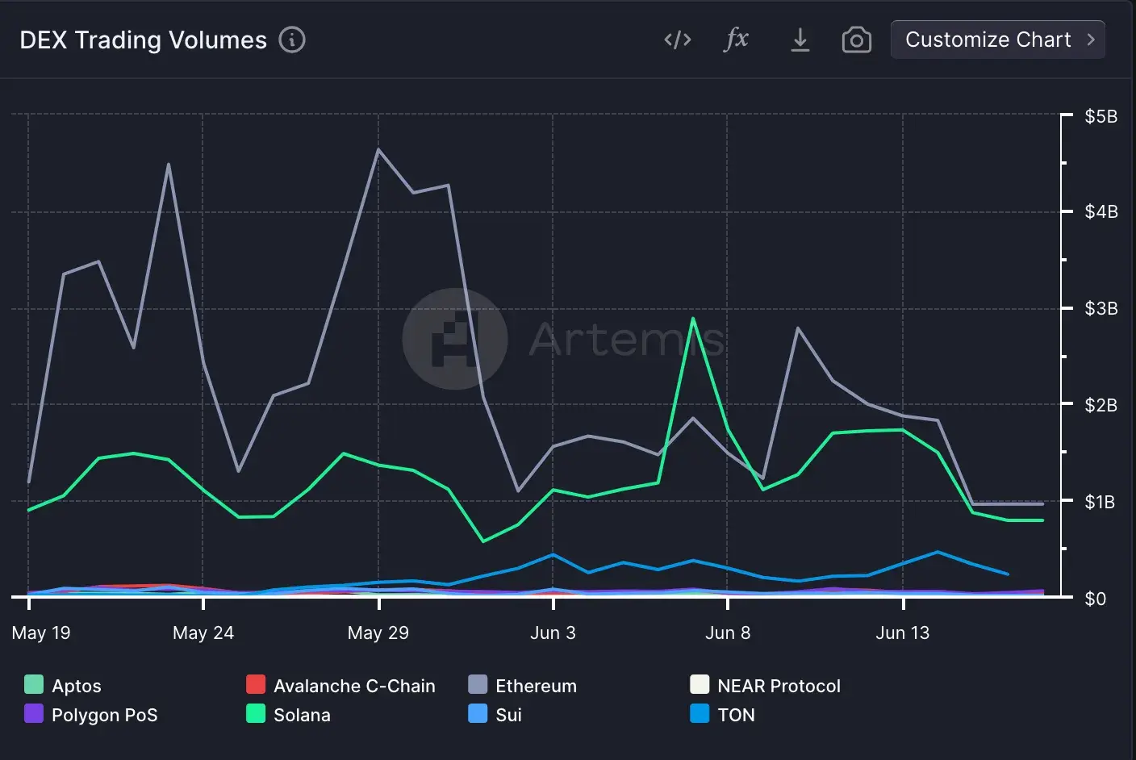Image resolution: width=1136 pixels, height=760 pixels.
Task: Click the Aptos legend label
Action: (77, 686)
